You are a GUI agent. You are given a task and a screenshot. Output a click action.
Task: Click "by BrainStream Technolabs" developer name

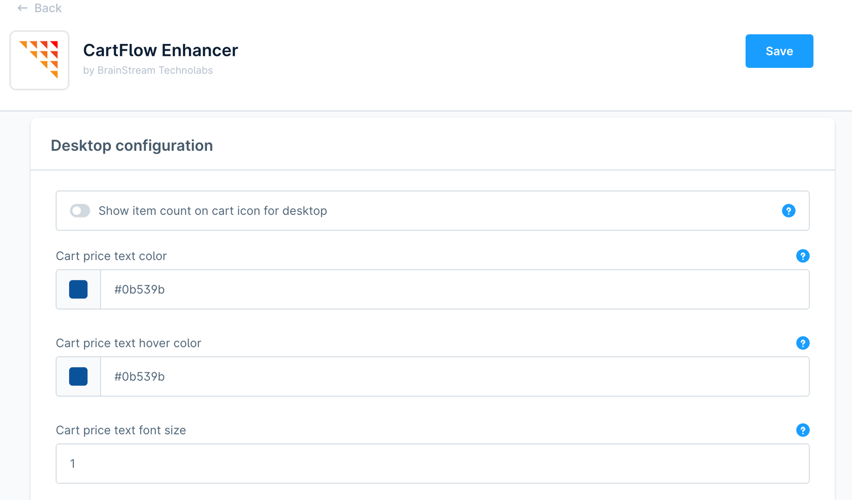point(148,70)
